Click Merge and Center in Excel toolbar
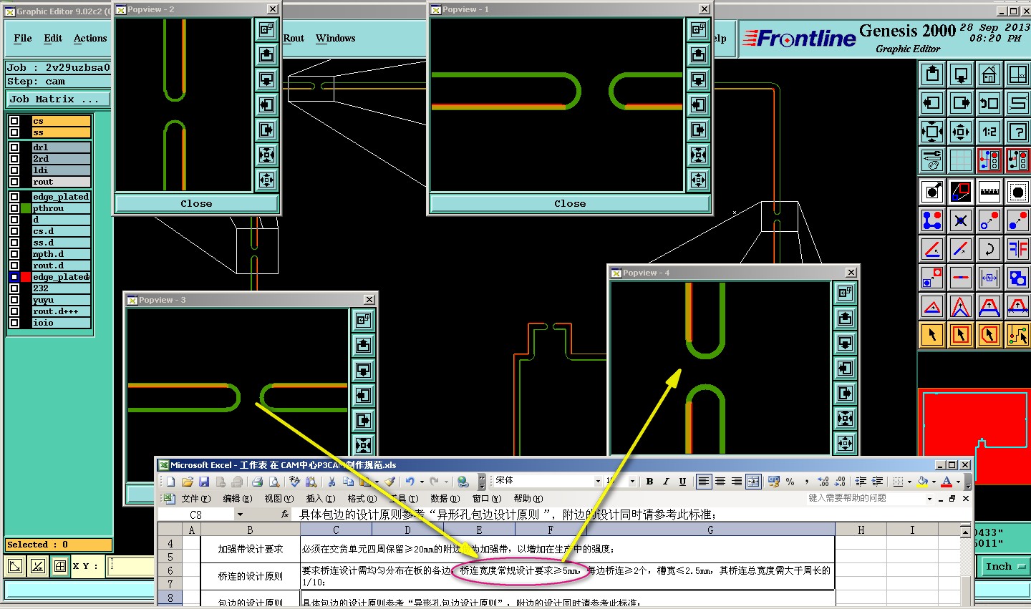The image size is (1031, 609). (753, 482)
